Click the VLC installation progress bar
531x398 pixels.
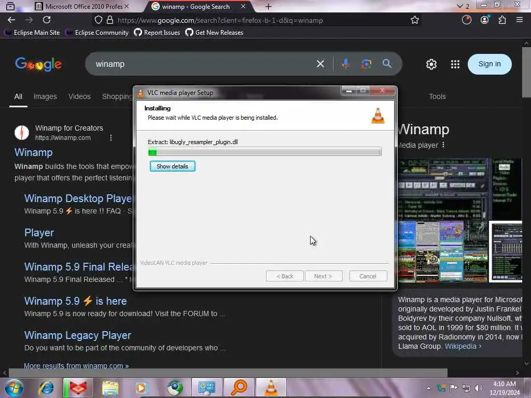[264, 152]
